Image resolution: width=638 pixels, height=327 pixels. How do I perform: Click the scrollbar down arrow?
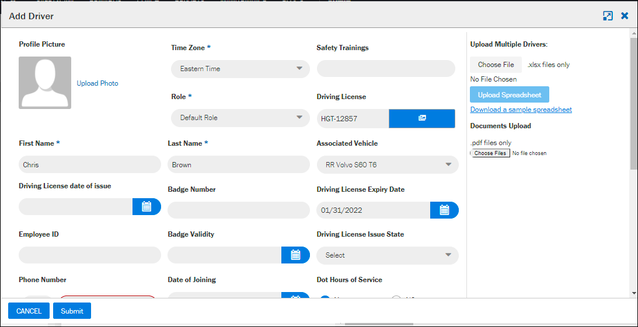(x=633, y=293)
